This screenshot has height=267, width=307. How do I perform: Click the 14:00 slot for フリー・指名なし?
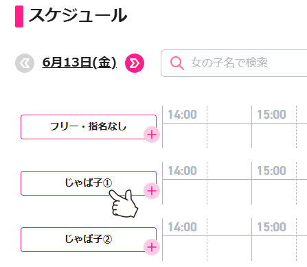point(185,136)
